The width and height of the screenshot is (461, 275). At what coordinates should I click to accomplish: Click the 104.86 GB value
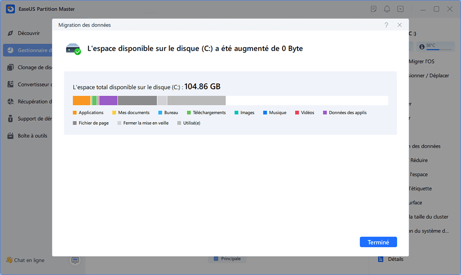pos(202,87)
